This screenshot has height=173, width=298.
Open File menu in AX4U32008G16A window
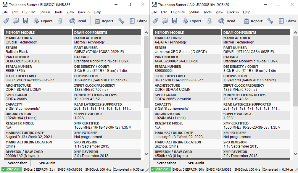[154, 12]
